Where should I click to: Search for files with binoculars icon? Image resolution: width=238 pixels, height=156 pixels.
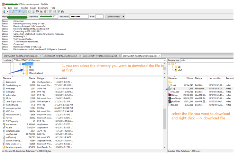pyautogui.click(x=62, y=12)
